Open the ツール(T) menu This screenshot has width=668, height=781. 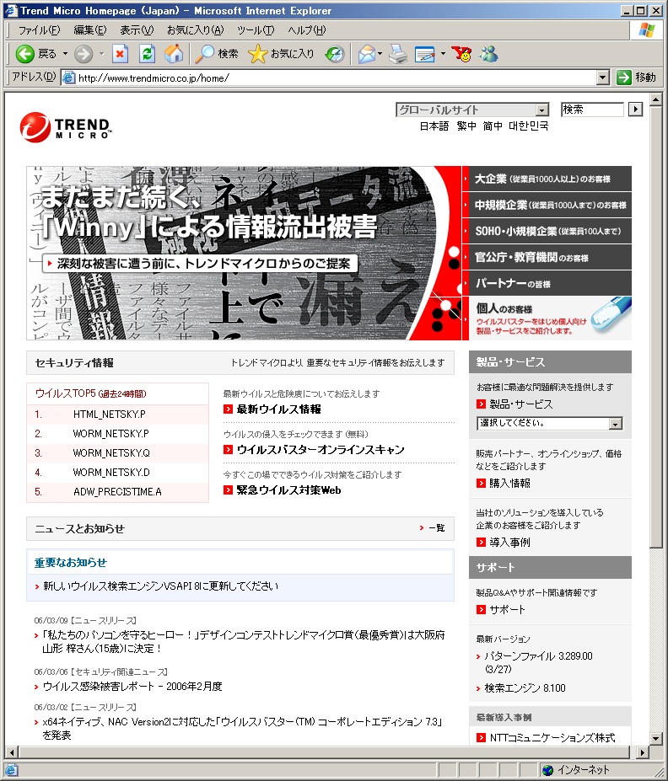pyautogui.click(x=256, y=30)
